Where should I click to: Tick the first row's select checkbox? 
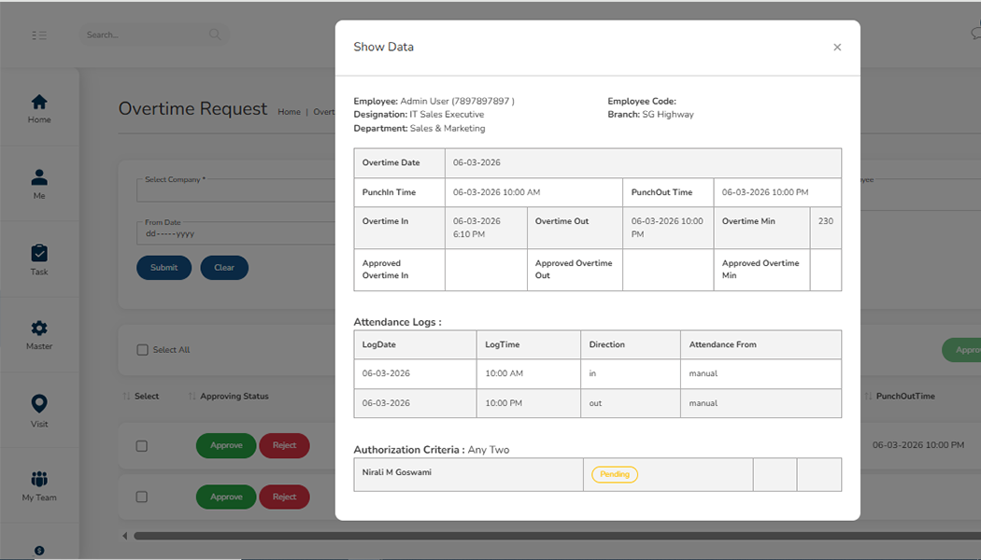(x=142, y=446)
